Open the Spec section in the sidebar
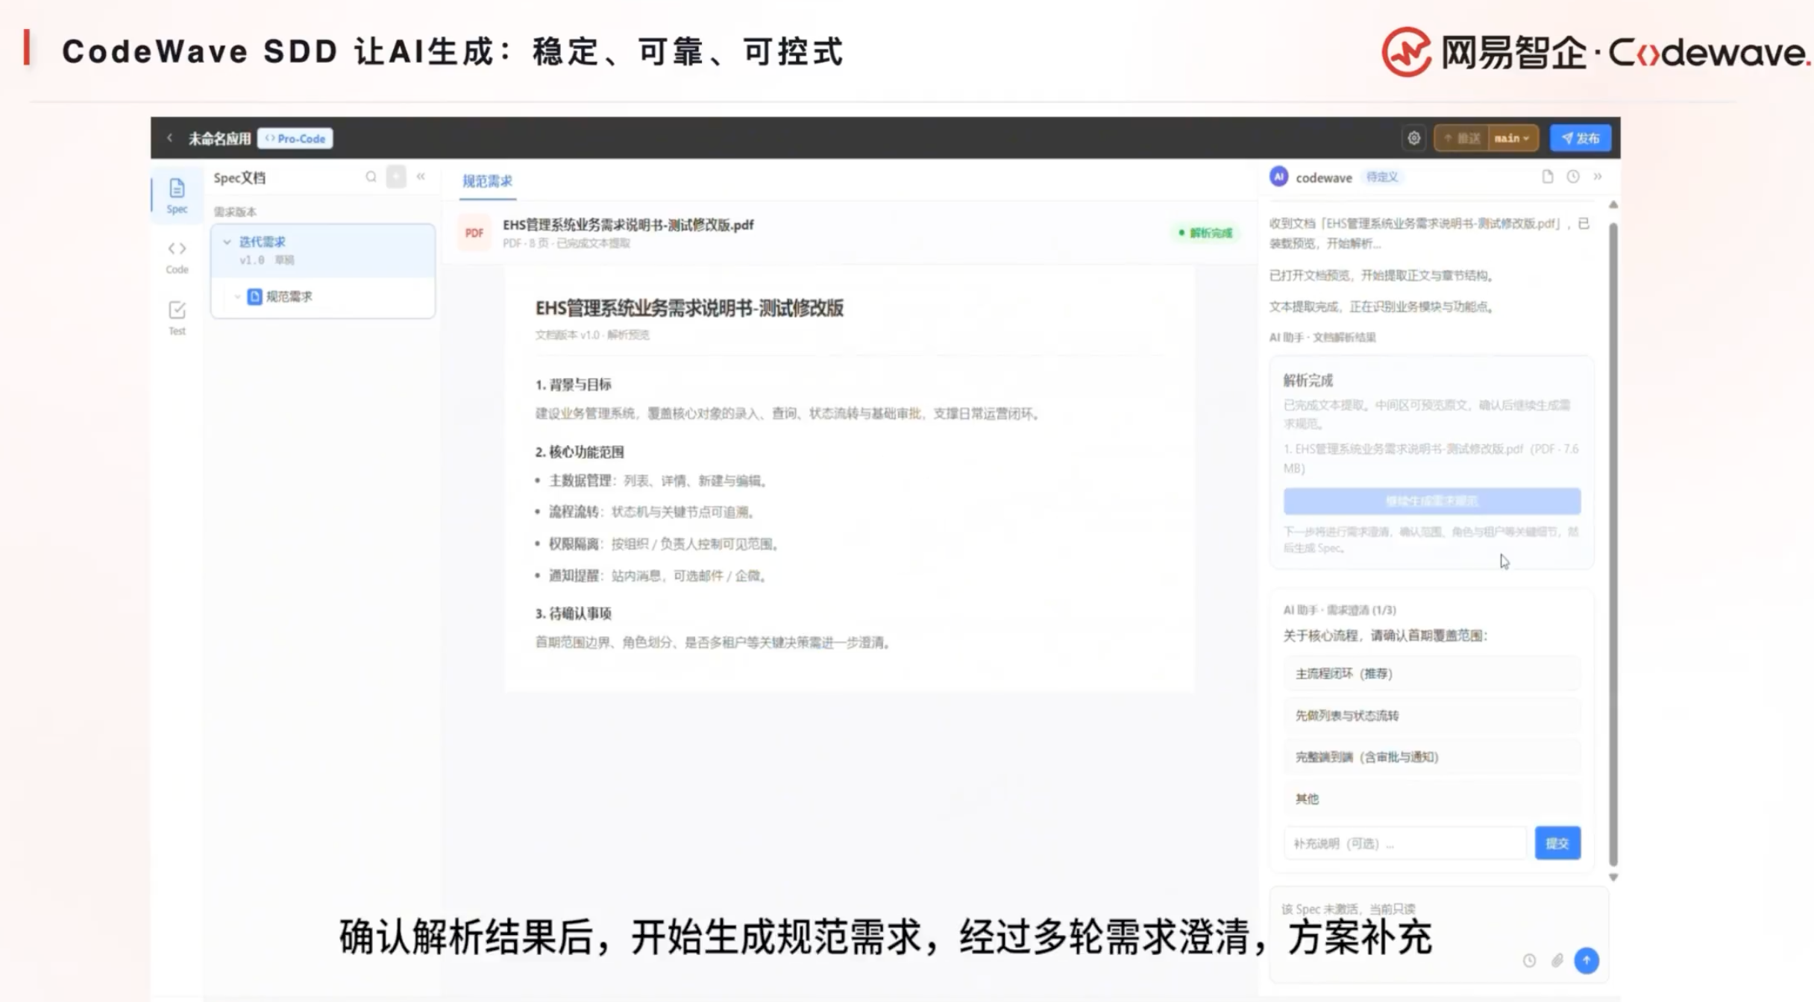 [177, 196]
